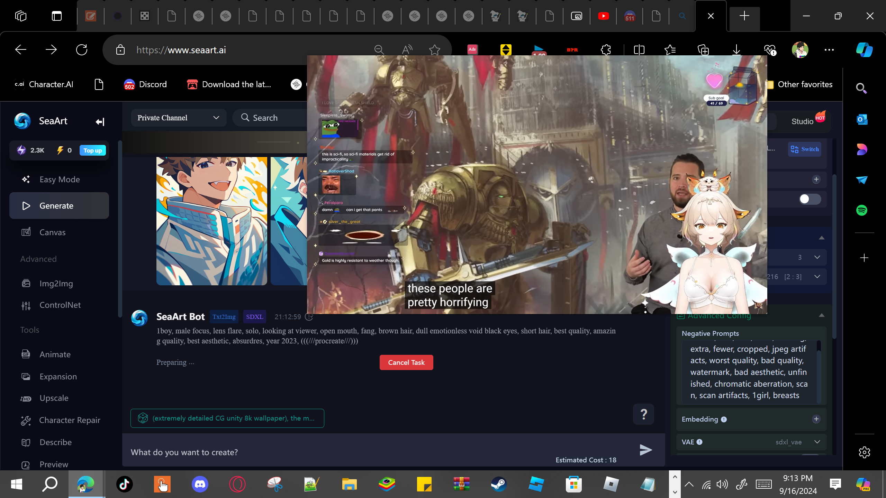Open a new browser tab

744,16
